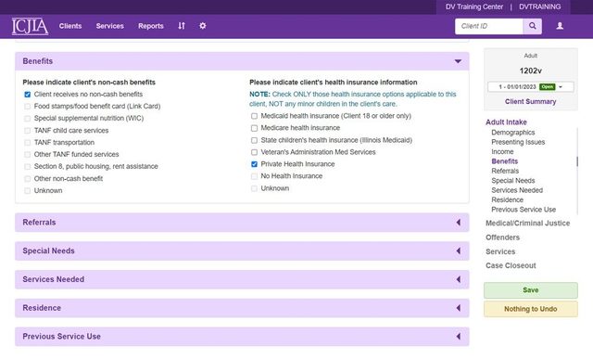This screenshot has height=359, width=593.
Task: Go to Income in sidebar
Action: pos(502,151)
